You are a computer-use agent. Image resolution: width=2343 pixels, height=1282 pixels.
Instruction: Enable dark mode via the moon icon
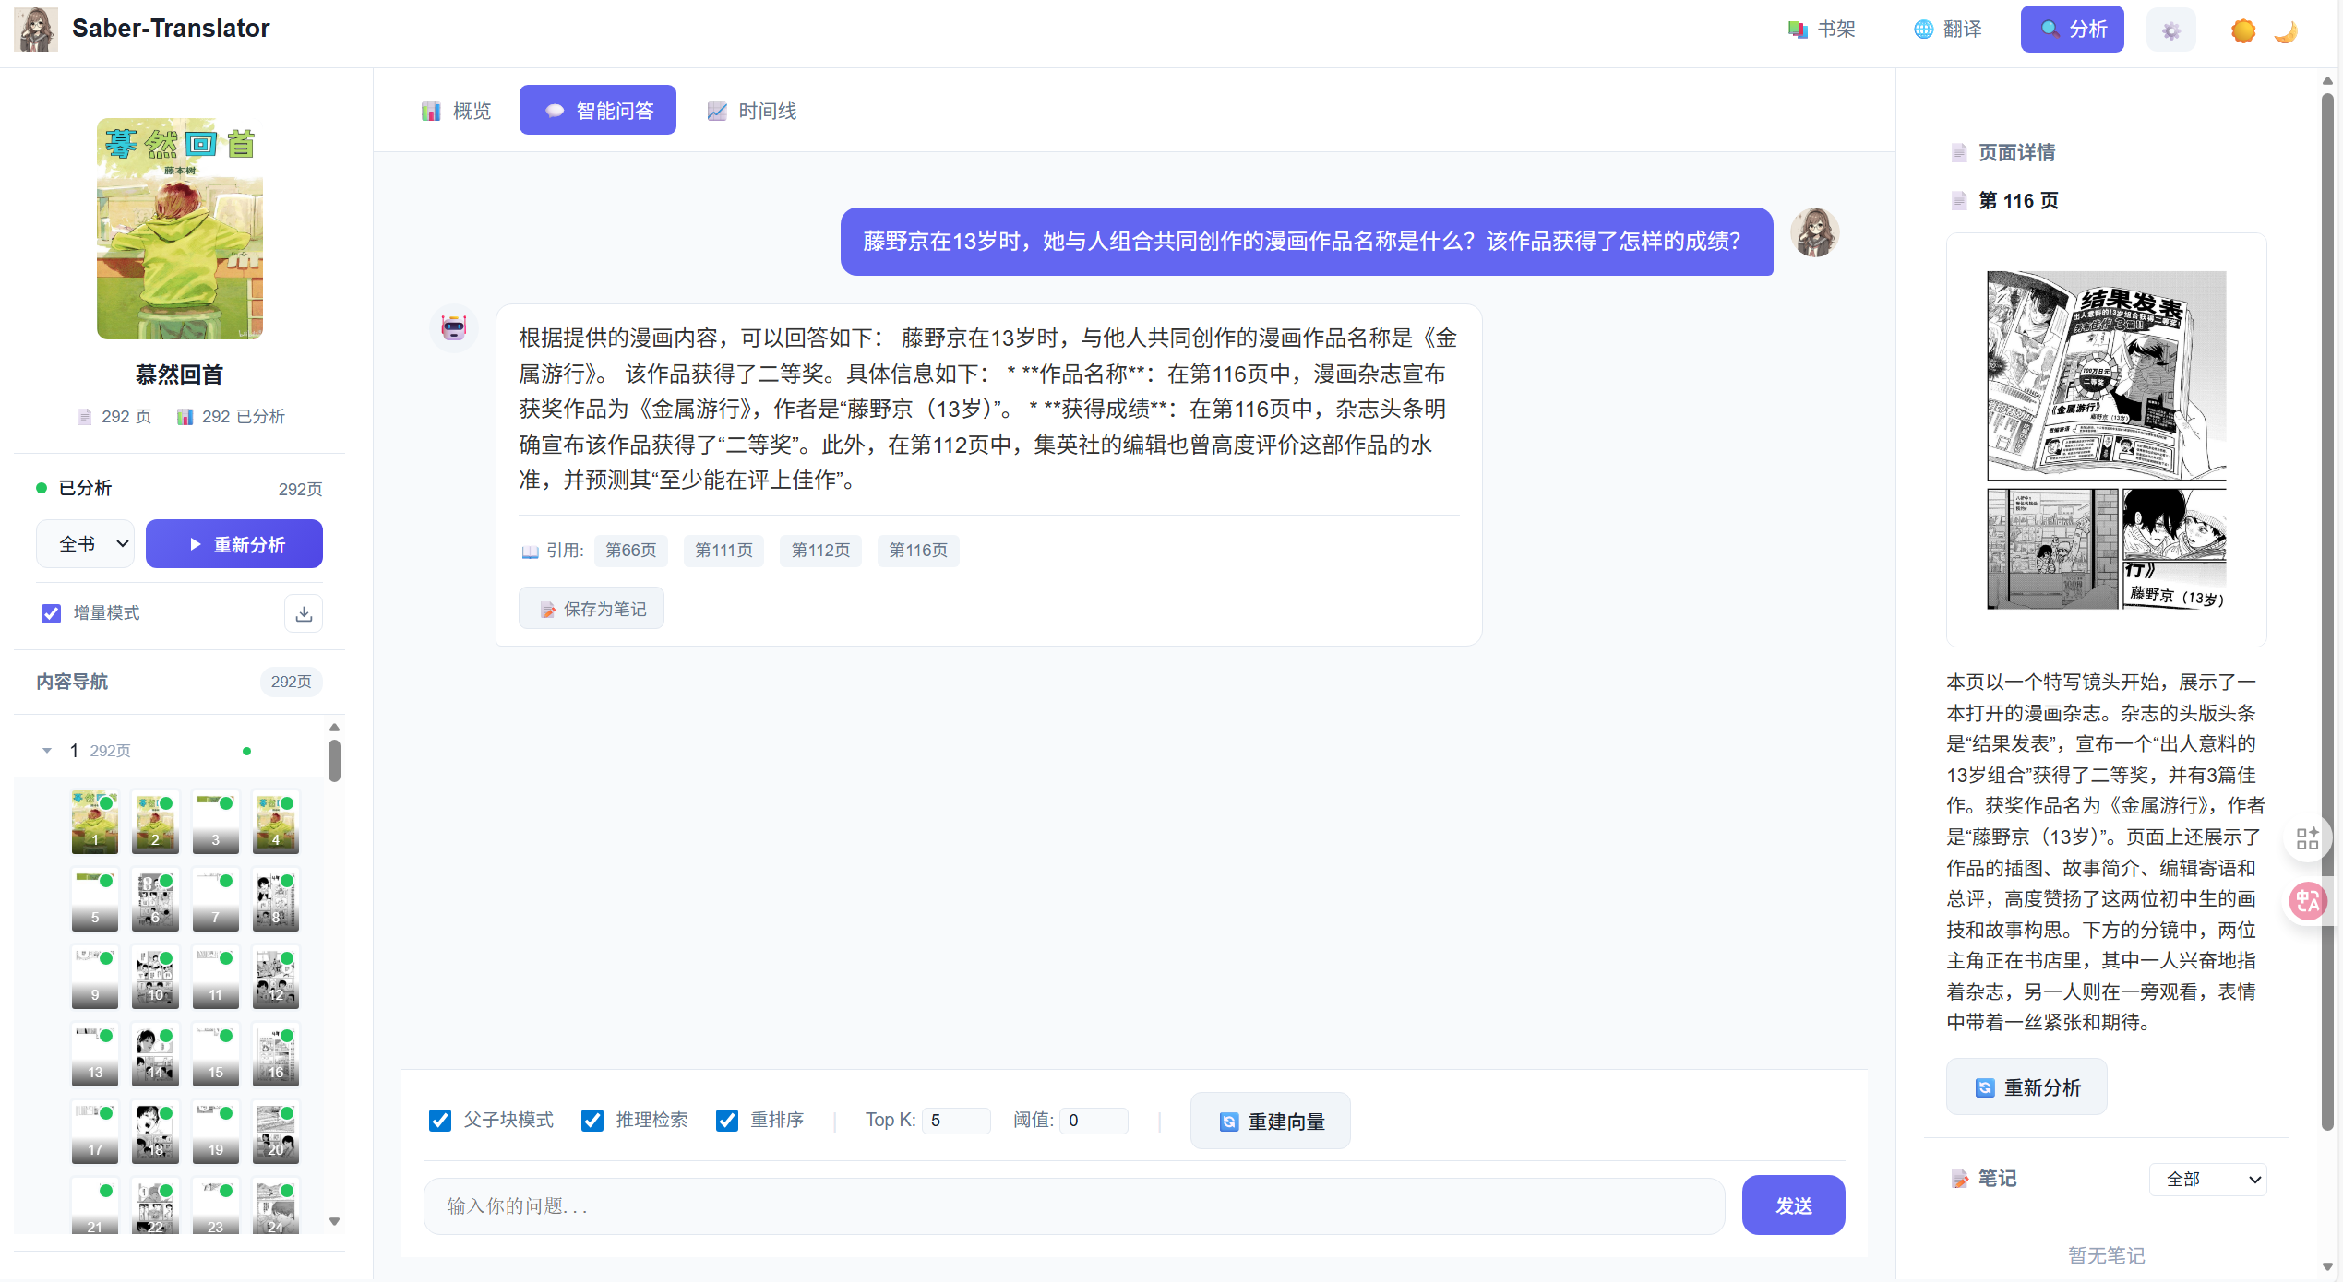[2286, 31]
